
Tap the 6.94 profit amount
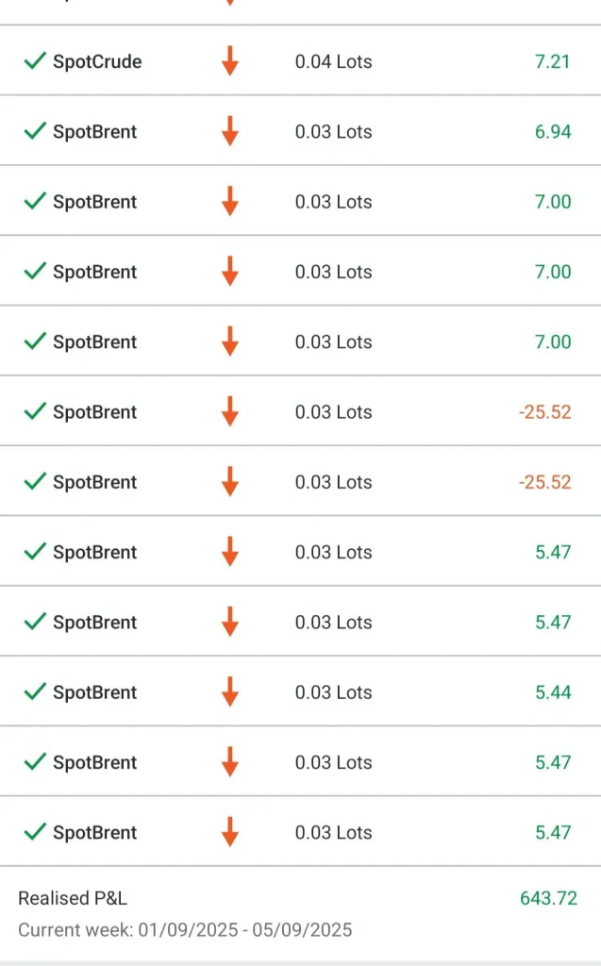coord(552,132)
